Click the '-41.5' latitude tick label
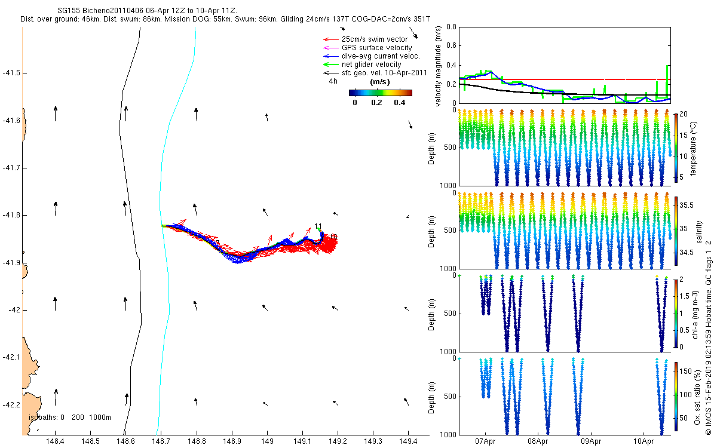Image resolution: width=717 pixels, height=448 pixels. [11, 73]
